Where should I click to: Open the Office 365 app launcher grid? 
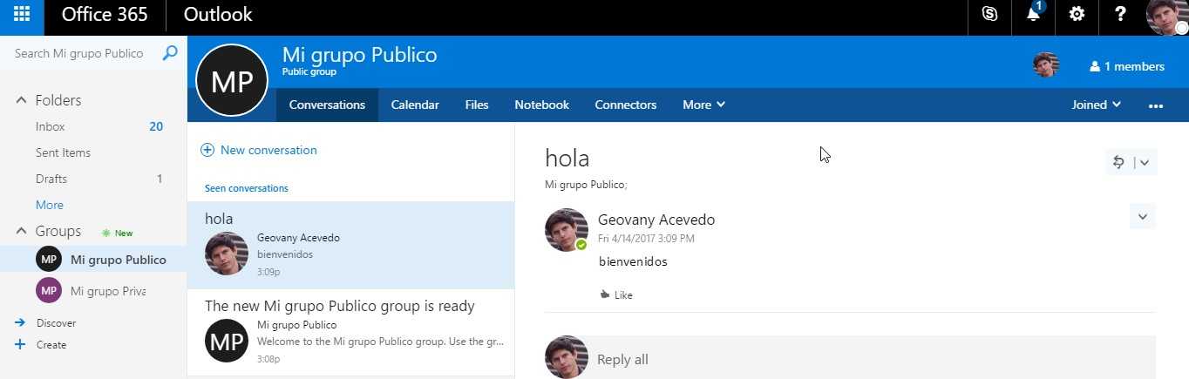coord(22,14)
